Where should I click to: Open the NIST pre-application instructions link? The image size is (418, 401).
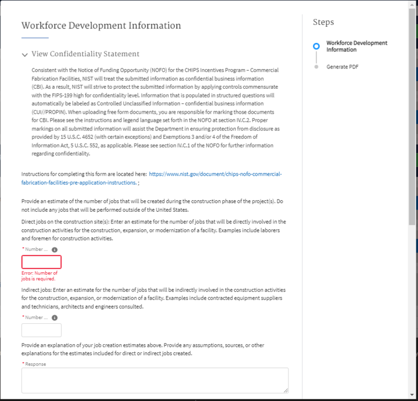152,178
